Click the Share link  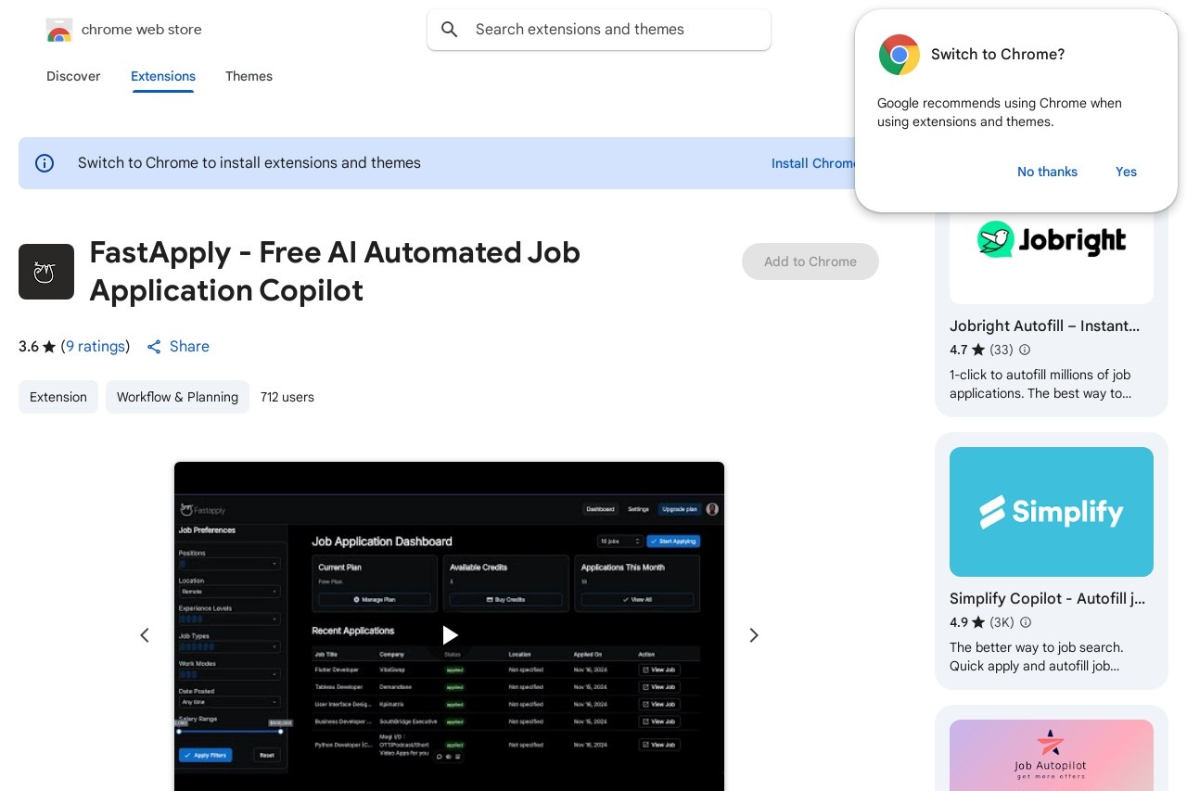[189, 347]
